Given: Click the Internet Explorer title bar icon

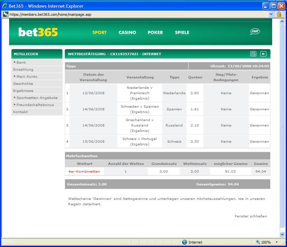Looking at the screenshot, I should (x=5, y=6).
